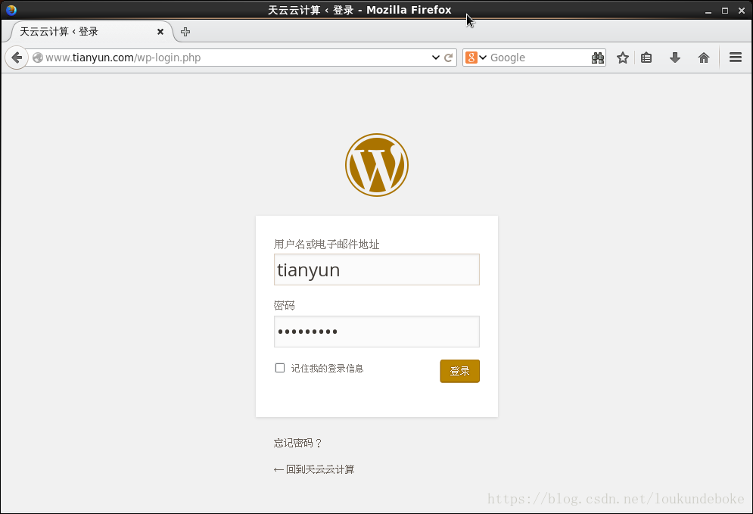Open the Google search engine dropdown
The width and height of the screenshot is (753, 514).
point(476,58)
